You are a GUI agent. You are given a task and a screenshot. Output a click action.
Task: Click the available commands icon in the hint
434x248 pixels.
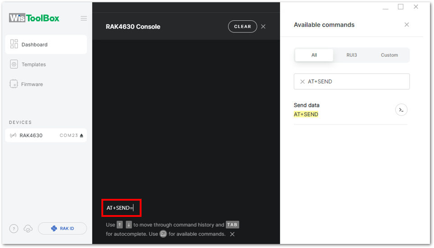[163, 234]
